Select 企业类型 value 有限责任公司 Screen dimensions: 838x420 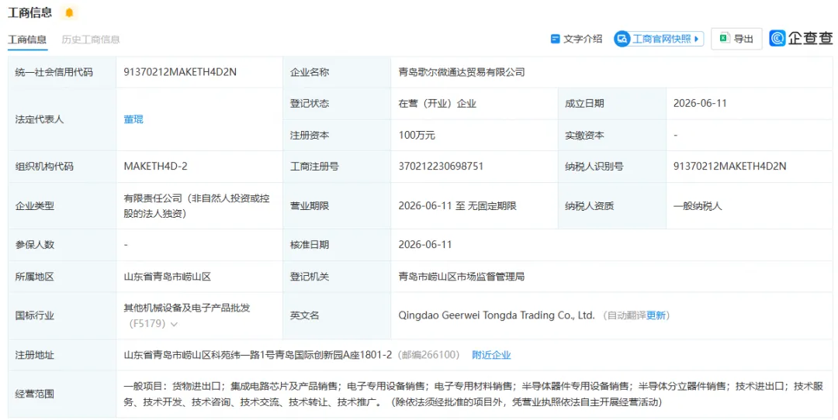click(x=196, y=205)
